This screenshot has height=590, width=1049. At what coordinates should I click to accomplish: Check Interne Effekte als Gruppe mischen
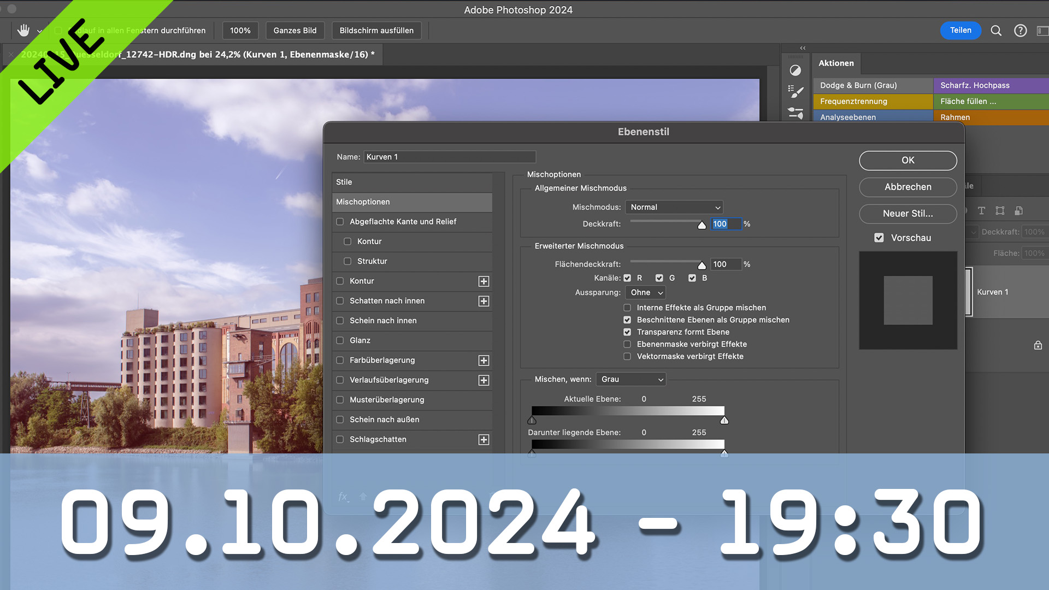(x=627, y=308)
